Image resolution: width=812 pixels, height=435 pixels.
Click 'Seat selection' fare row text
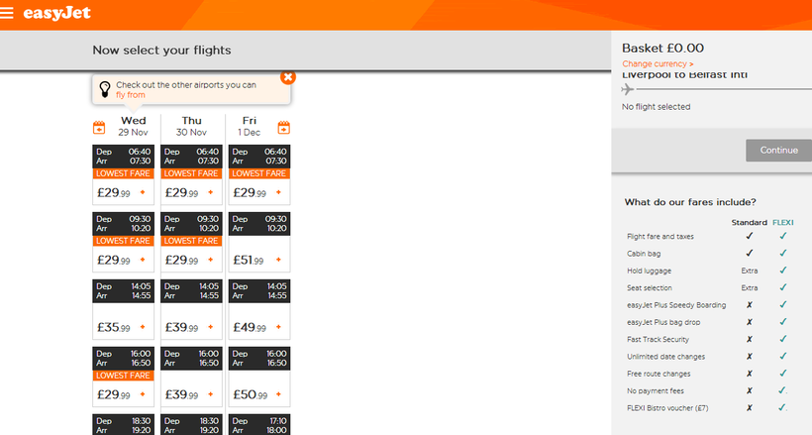tap(650, 287)
